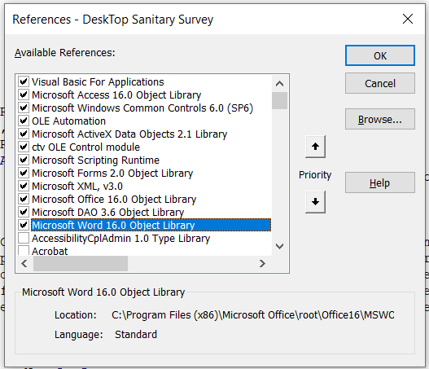This screenshot has height=369, width=429.
Task: Select the OLE Automation list entry
Action: pos(68,121)
